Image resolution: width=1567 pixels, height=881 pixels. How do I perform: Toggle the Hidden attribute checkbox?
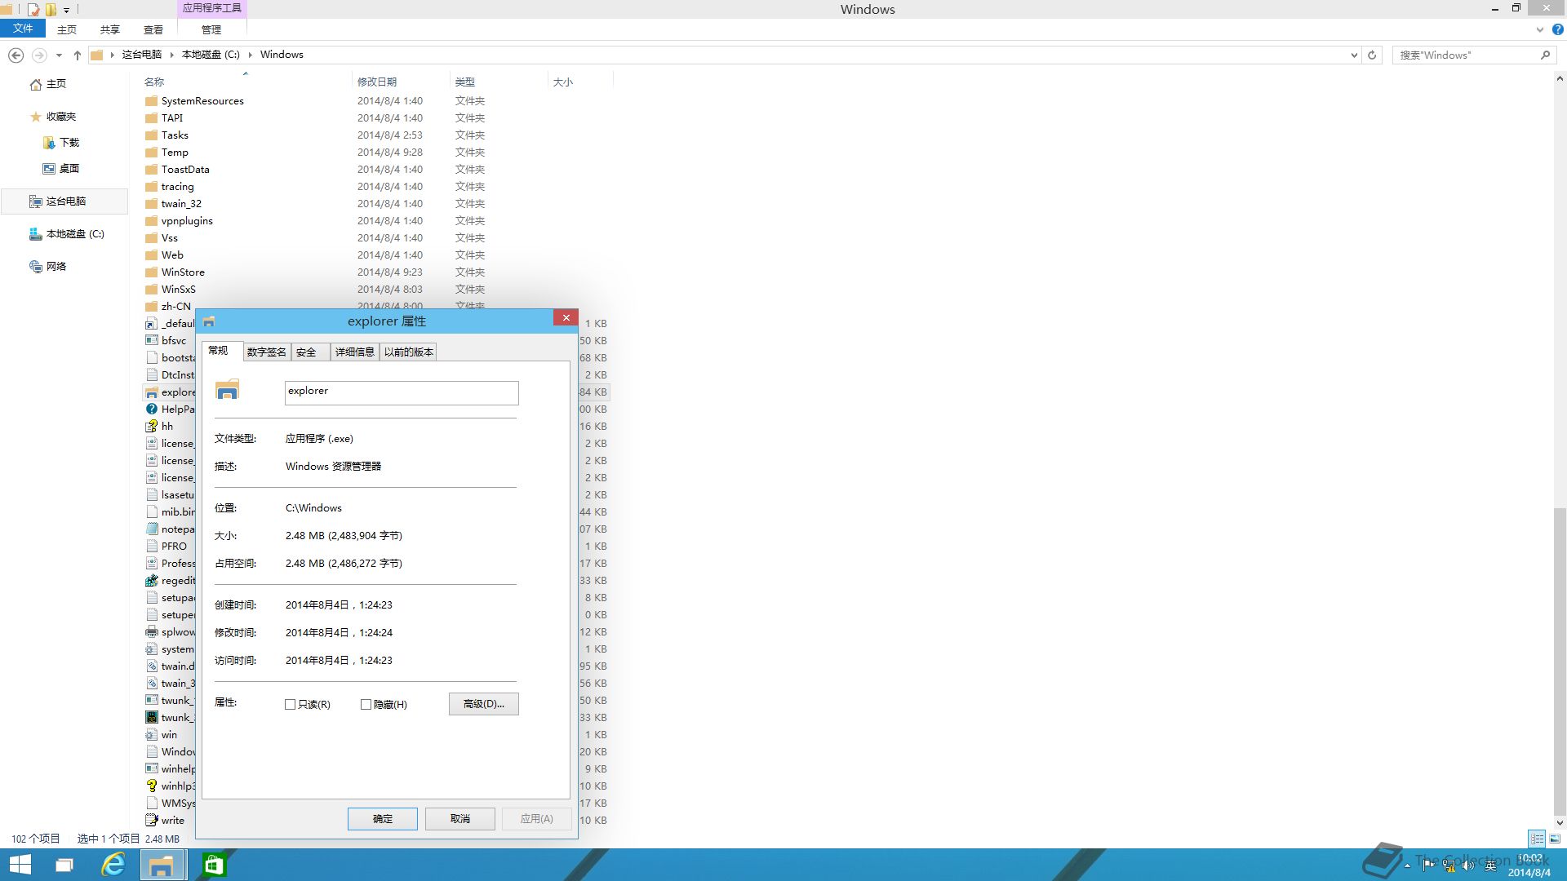pos(366,705)
